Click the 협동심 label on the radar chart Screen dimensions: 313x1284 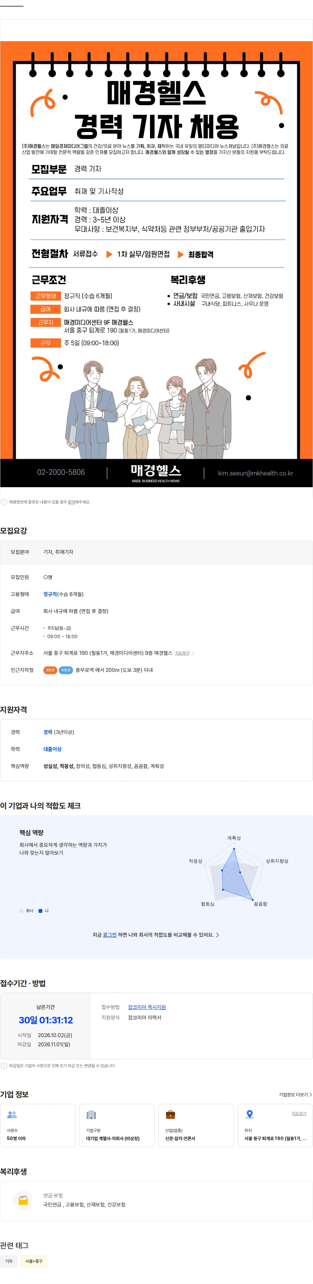tap(207, 904)
